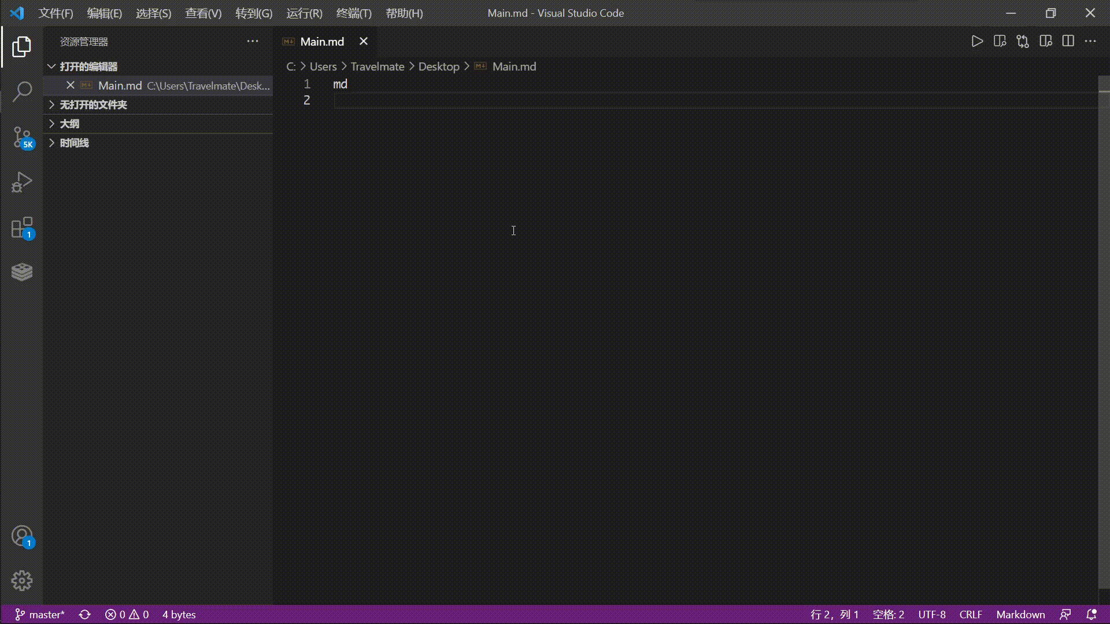The image size is (1110, 624).
Task: Toggle the notifications bell in status bar
Action: tap(1091, 614)
